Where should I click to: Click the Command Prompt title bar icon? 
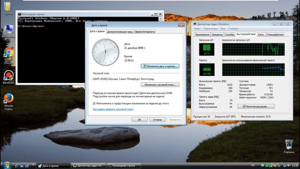click(19, 14)
